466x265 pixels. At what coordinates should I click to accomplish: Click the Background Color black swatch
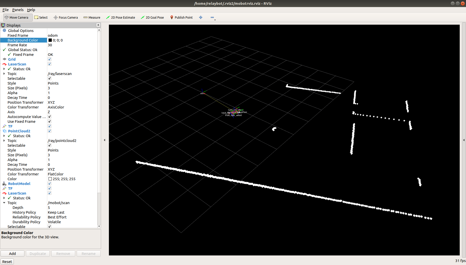50,40
